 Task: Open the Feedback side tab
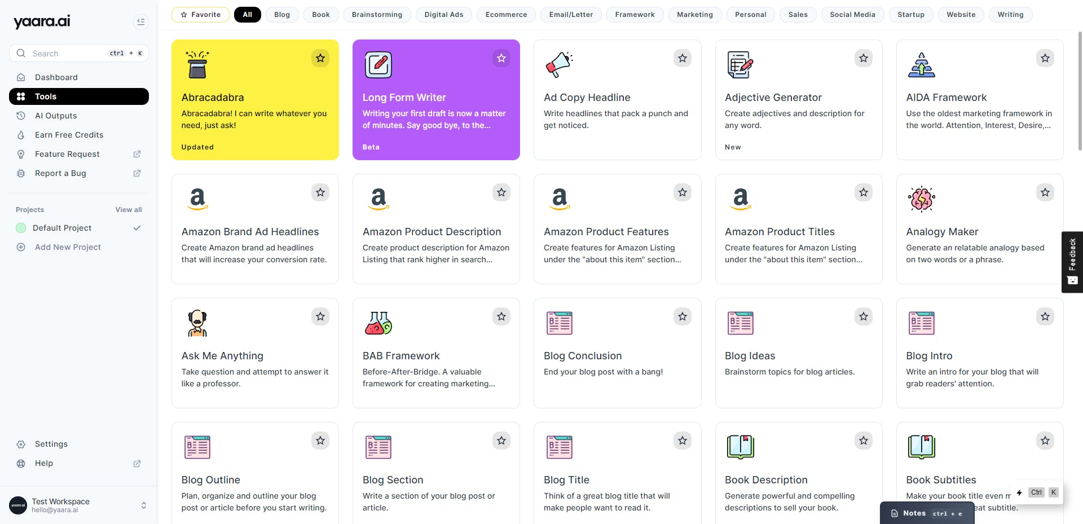tap(1072, 262)
